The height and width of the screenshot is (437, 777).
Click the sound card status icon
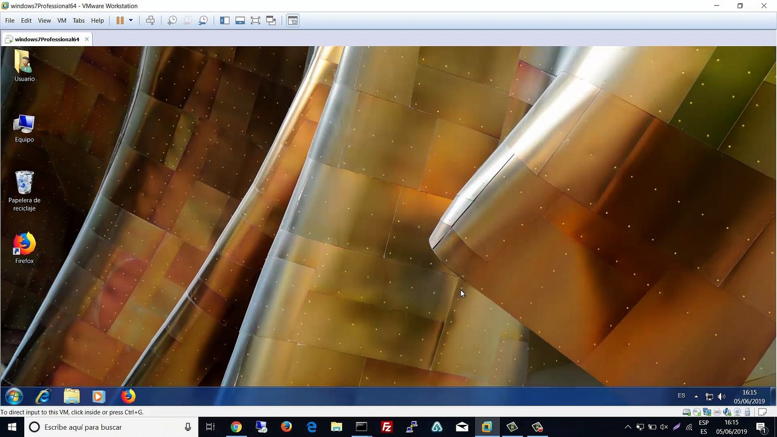[727, 412]
